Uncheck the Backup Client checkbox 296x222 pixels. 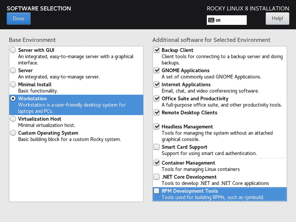(x=157, y=50)
